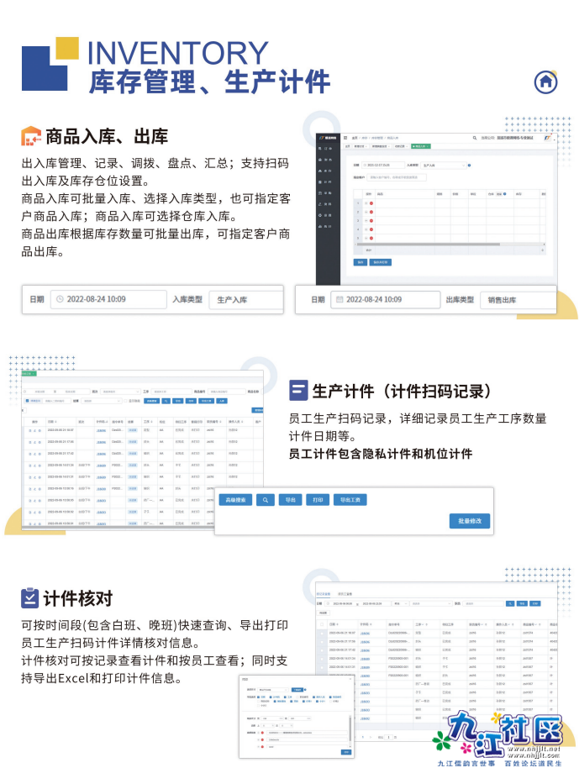Delete row 3 with its red icon

(x=371, y=221)
